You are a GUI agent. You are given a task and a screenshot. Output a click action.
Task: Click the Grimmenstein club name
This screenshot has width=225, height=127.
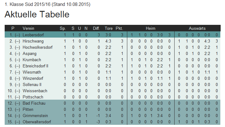[x=35, y=116]
